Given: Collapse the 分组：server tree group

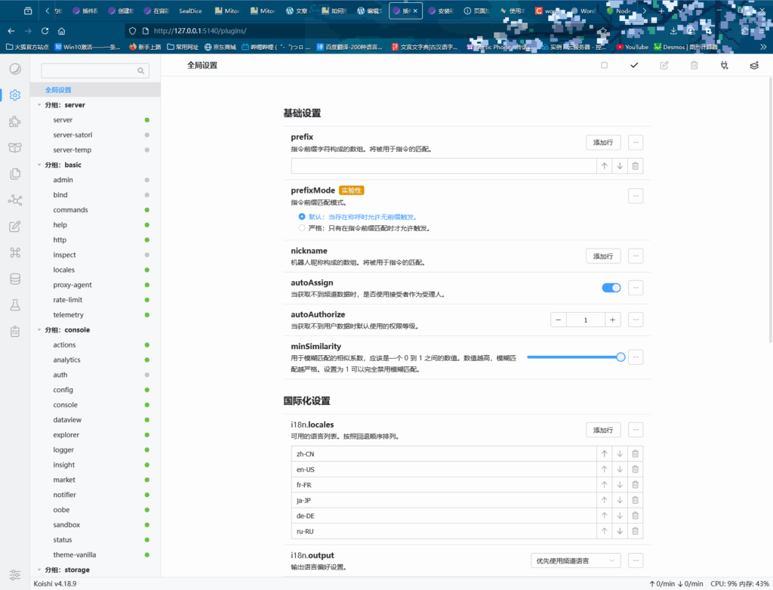Looking at the screenshot, I should pos(38,105).
